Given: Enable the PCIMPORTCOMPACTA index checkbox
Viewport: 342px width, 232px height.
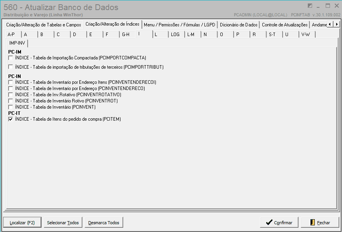Looking at the screenshot, I should (10, 58).
